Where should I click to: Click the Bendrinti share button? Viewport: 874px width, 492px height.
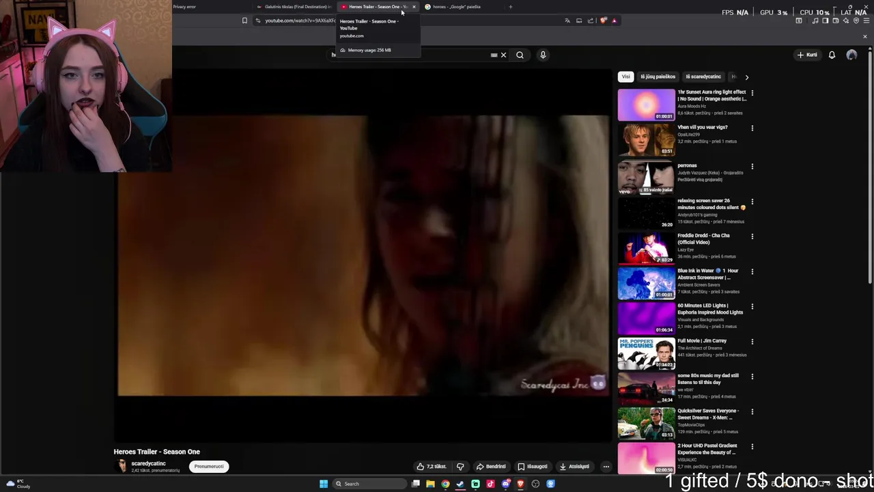[x=491, y=467]
